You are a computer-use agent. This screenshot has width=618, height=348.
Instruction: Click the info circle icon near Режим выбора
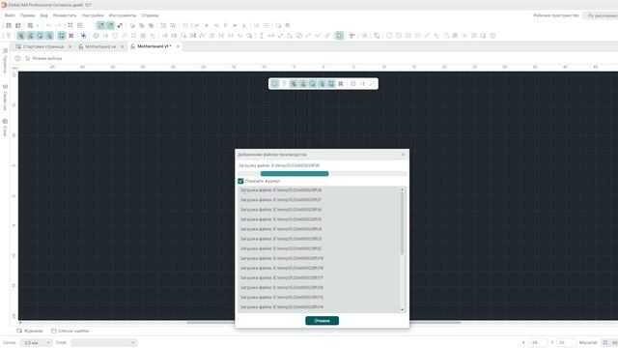[x=17, y=58]
